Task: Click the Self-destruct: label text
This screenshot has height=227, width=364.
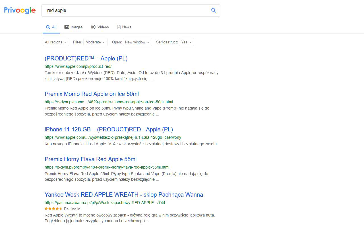Action: coord(167,42)
